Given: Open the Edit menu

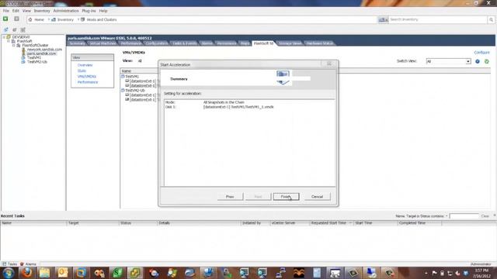Looking at the screenshot, I should pos(16,11).
